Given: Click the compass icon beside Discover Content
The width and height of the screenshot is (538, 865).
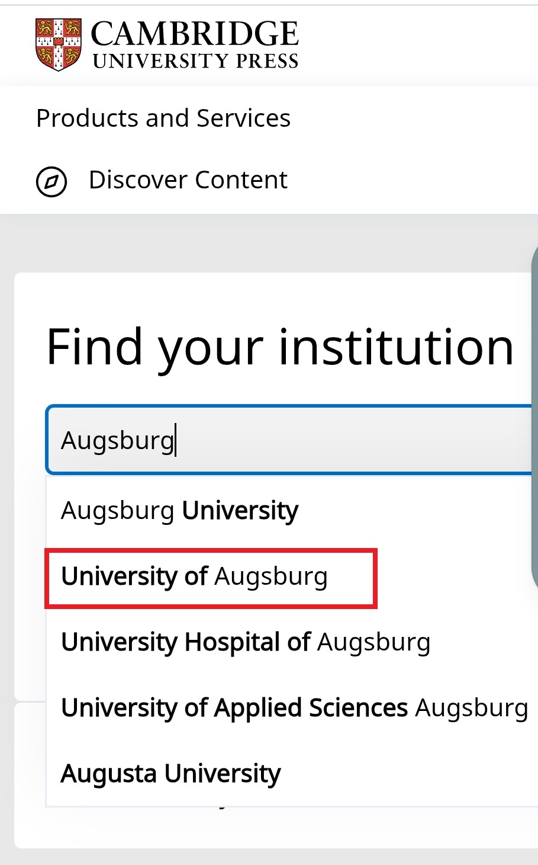Looking at the screenshot, I should click(51, 181).
